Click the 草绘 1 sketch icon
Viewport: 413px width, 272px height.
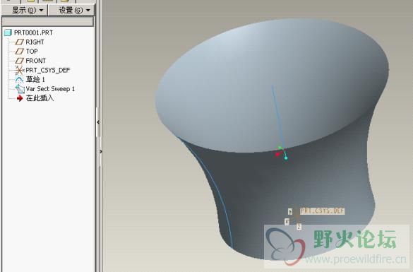pyautogui.click(x=19, y=79)
